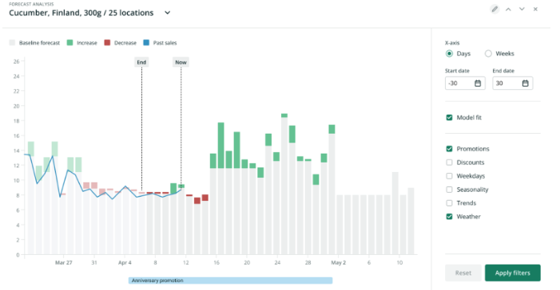Click the Increase legend green swatch
The height and width of the screenshot is (290, 560).
pyautogui.click(x=70, y=43)
